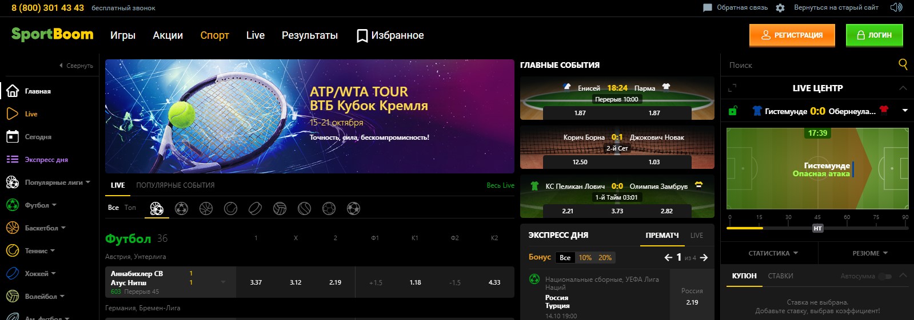Open sound settings speaker icon
The width and height of the screenshot is (914, 320).
click(x=896, y=7)
